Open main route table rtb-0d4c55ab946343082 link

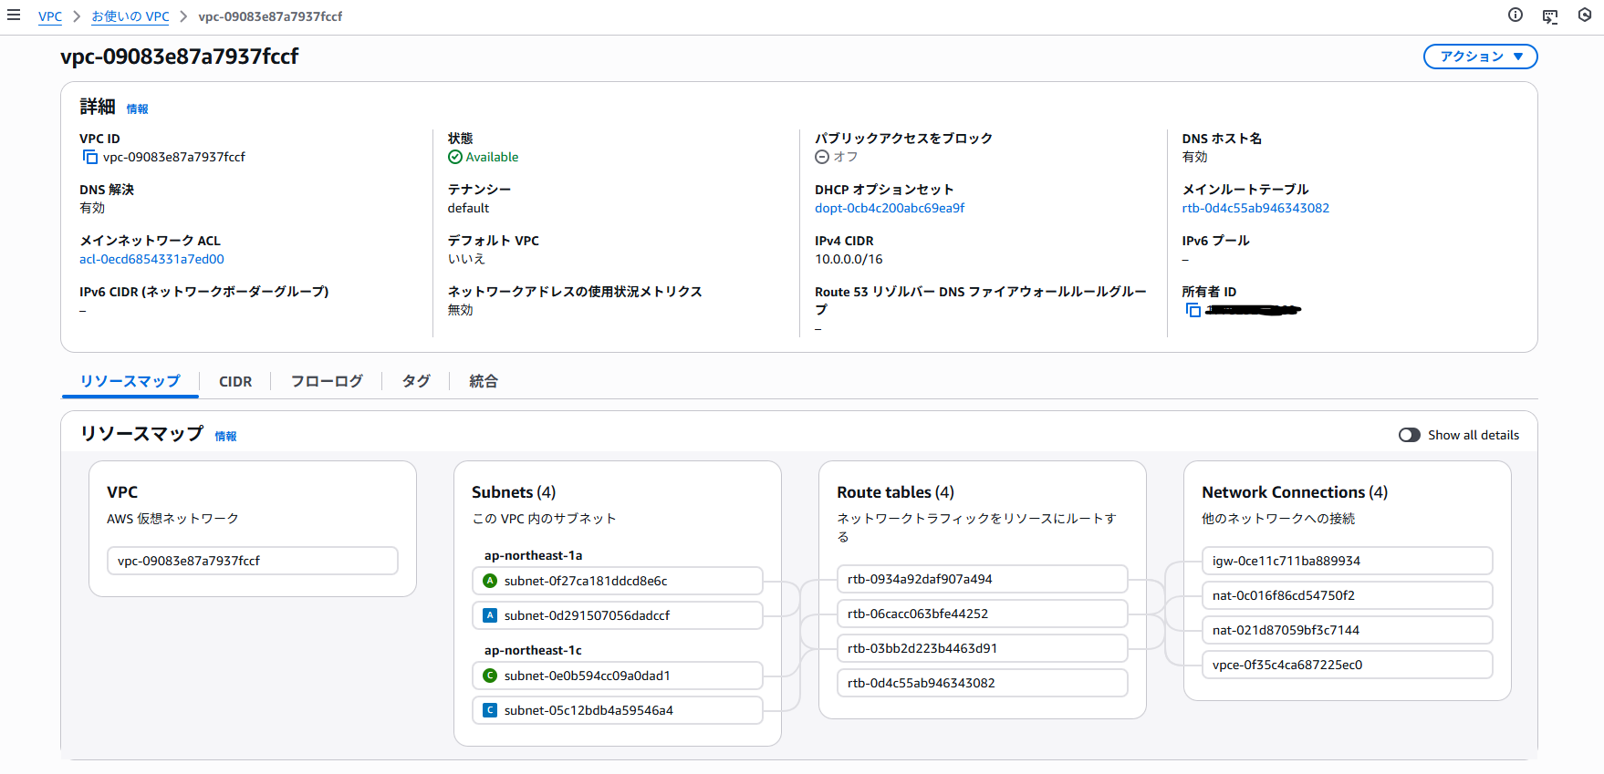click(x=1255, y=208)
